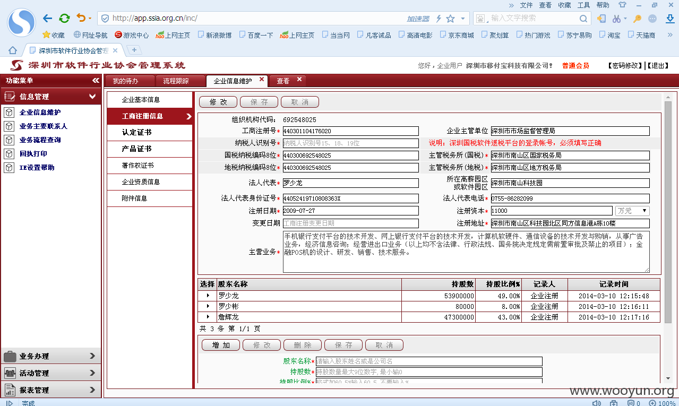Image resolution: width=679 pixels, height=406 pixels.
Task: Select the 认定证书 section
Action: (150, 133)
